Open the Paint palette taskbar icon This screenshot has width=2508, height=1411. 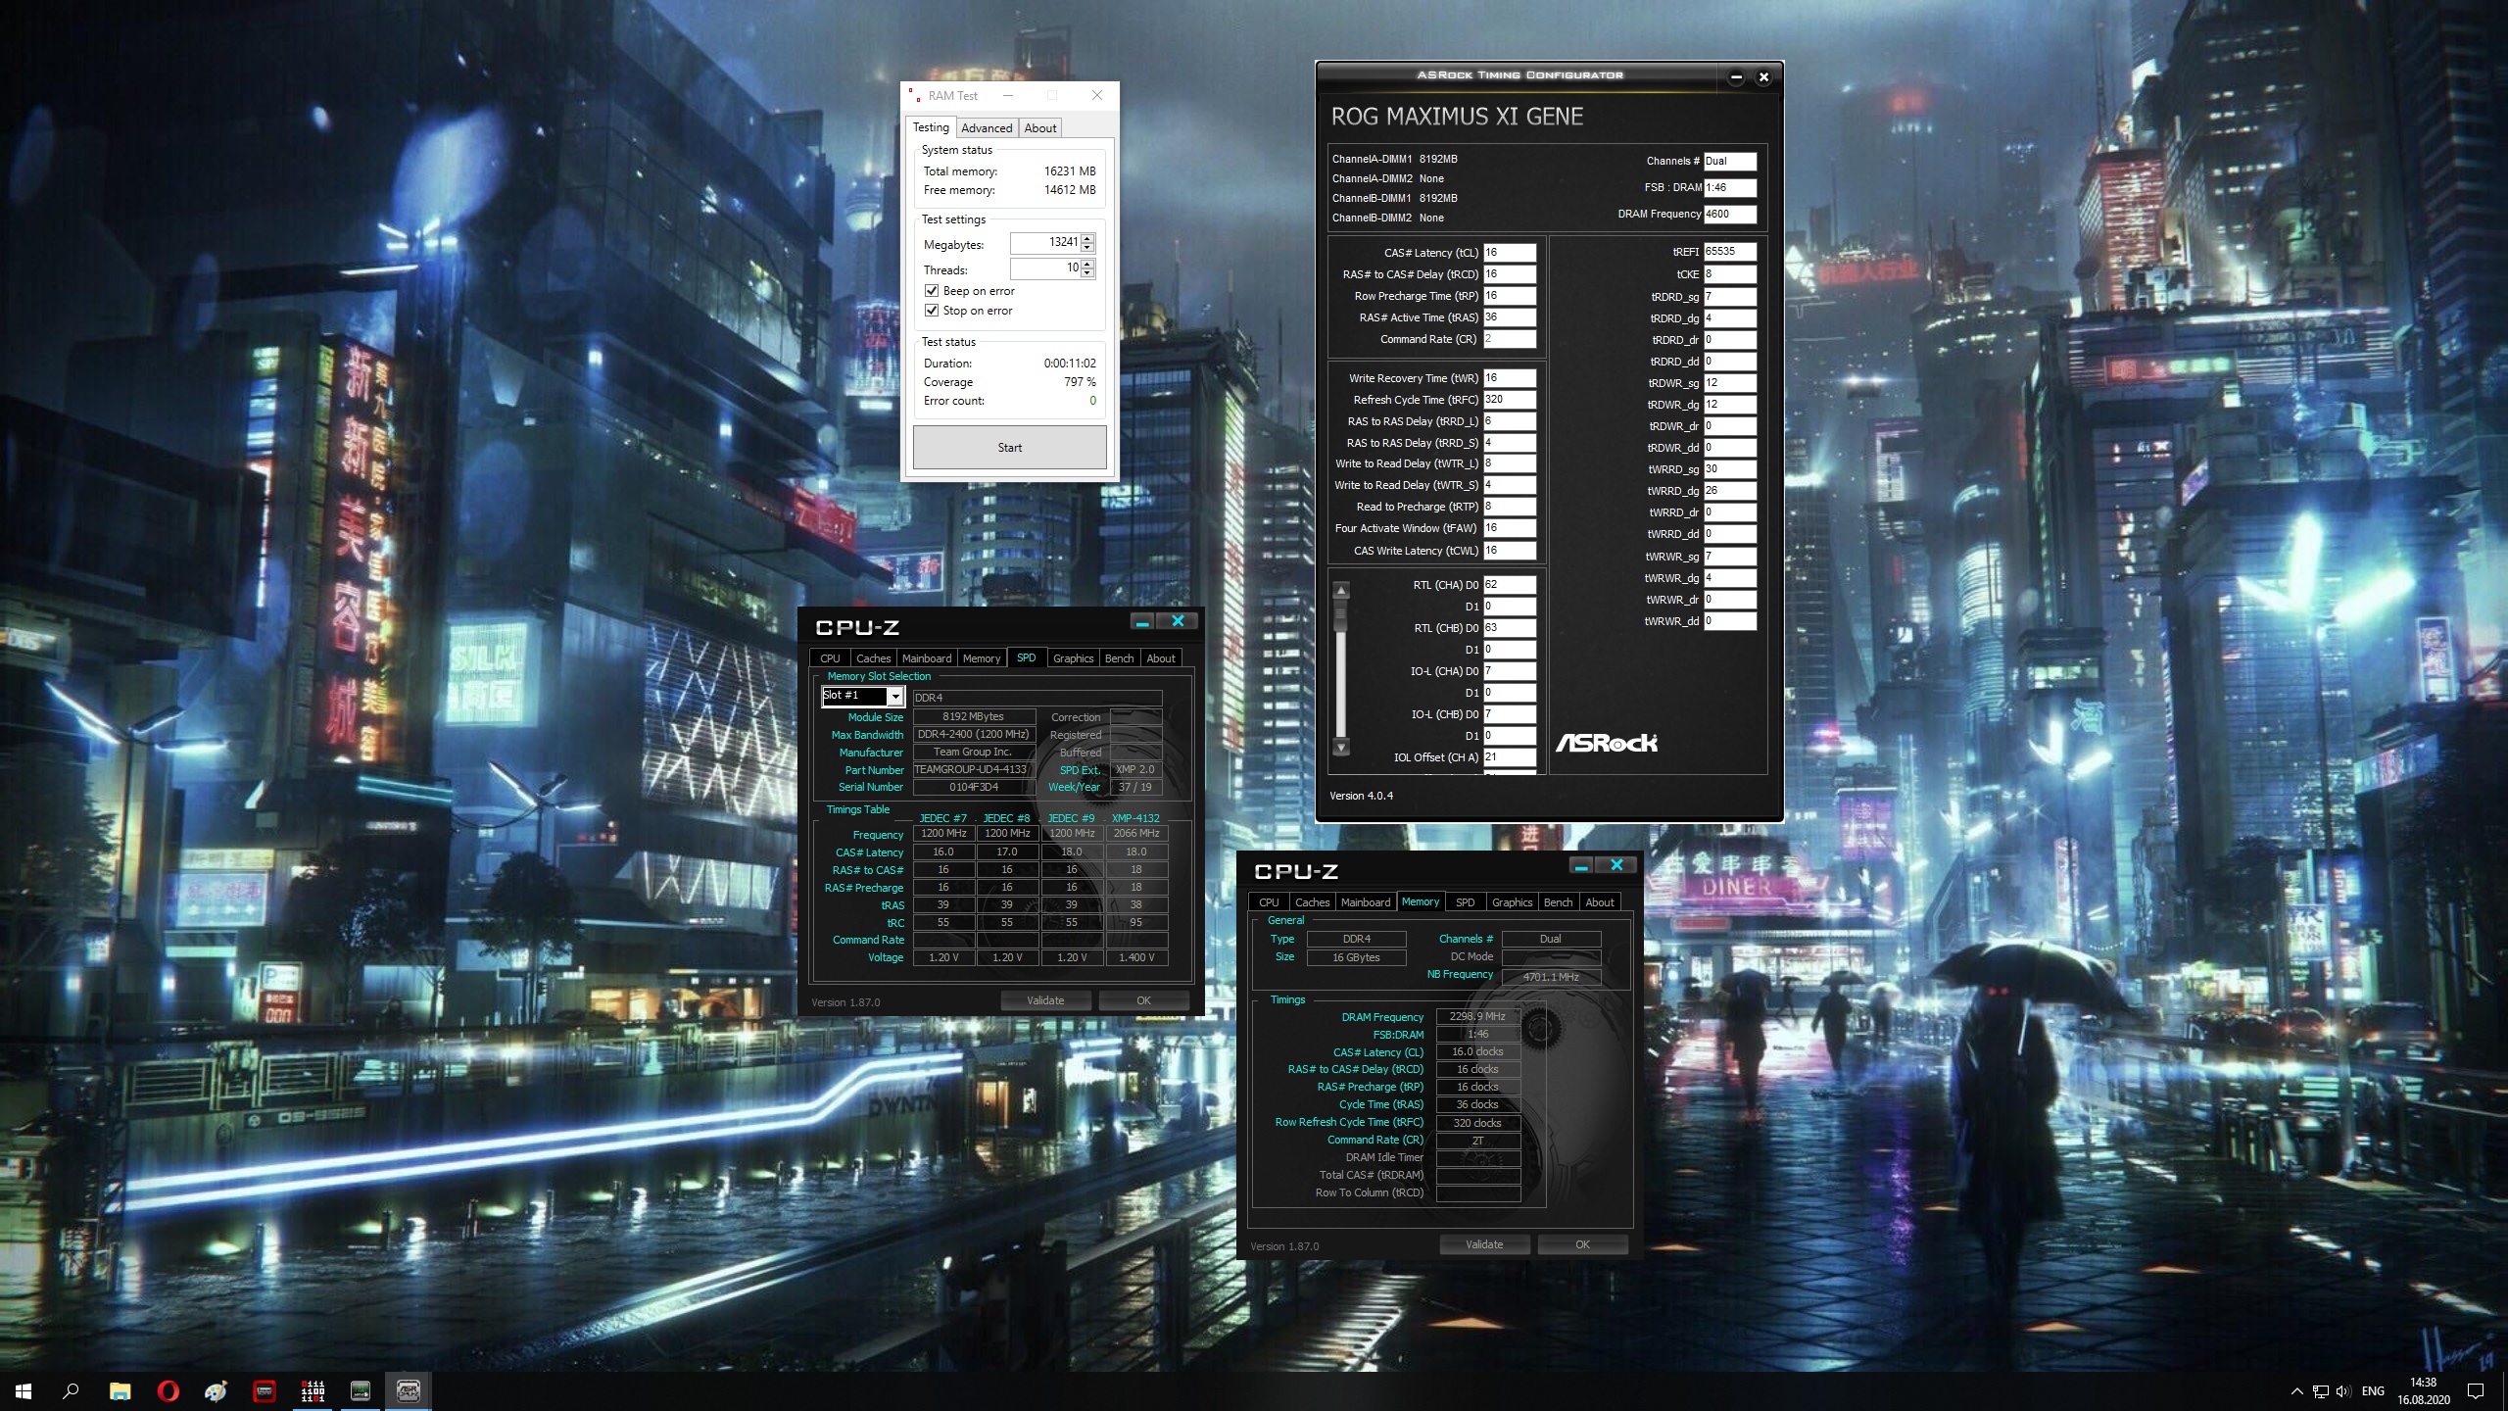216,1390
